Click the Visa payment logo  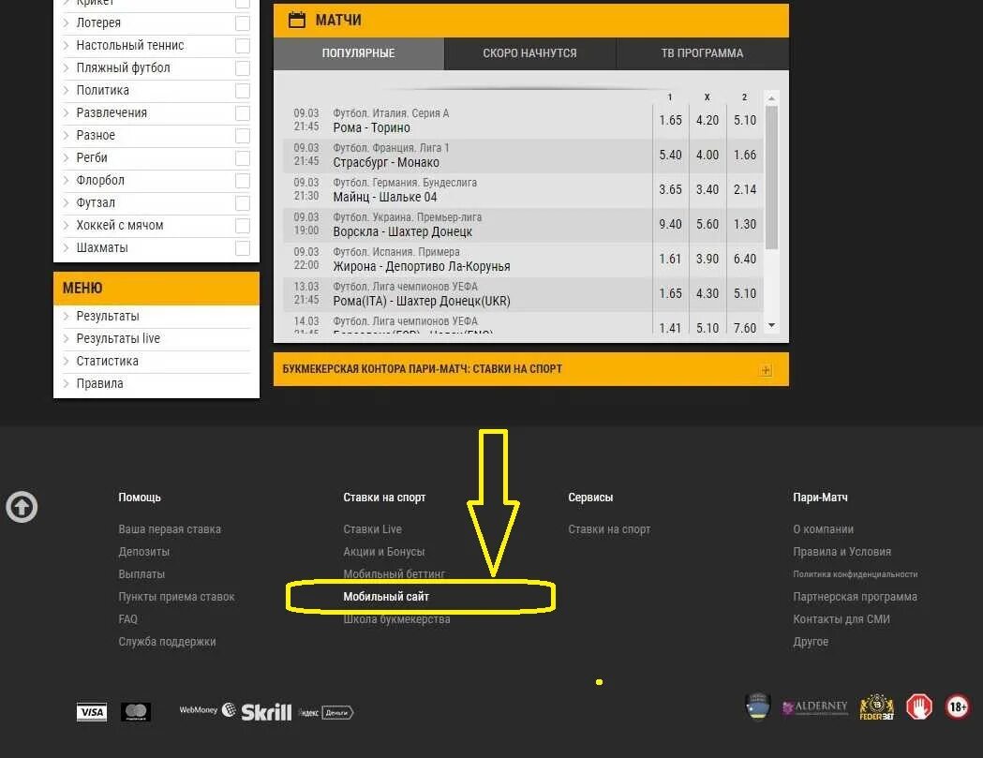pyautogui.click(x=92, y=711)
